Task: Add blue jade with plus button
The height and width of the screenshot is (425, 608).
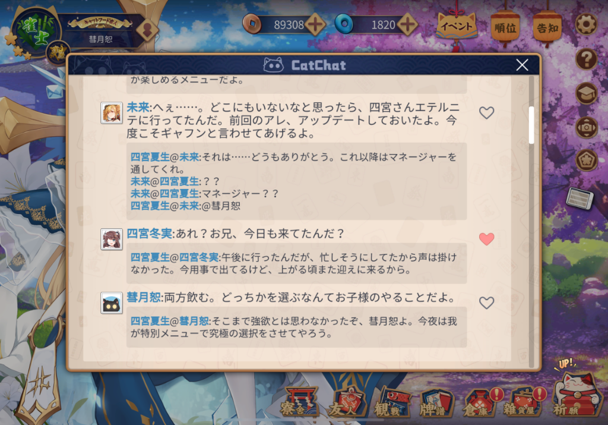Action: 407,25
